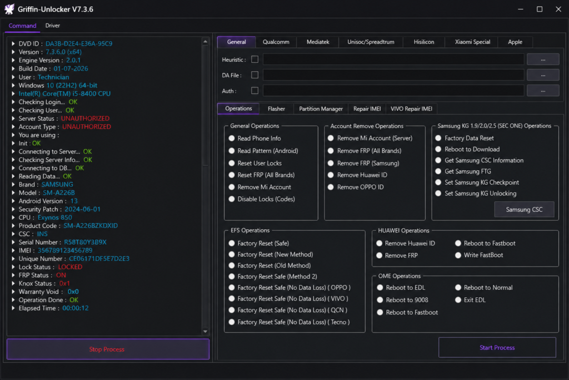Switch to the Flasher sub-tab
Image resolution: width=569 pixels, height=380 pixels.
[x=276, y=108]
